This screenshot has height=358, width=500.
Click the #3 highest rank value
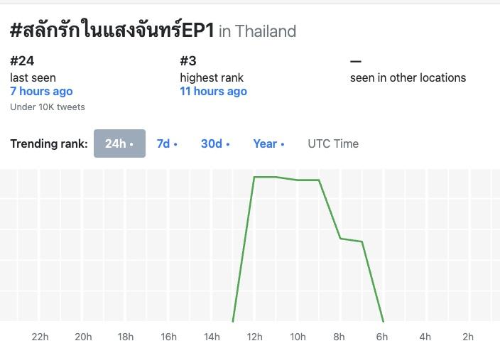click(188, 61)
